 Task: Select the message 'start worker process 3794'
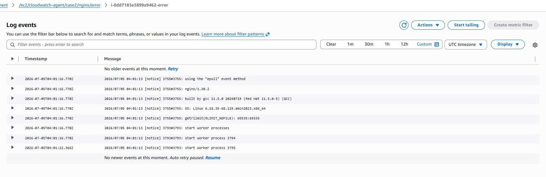(170, 138)
